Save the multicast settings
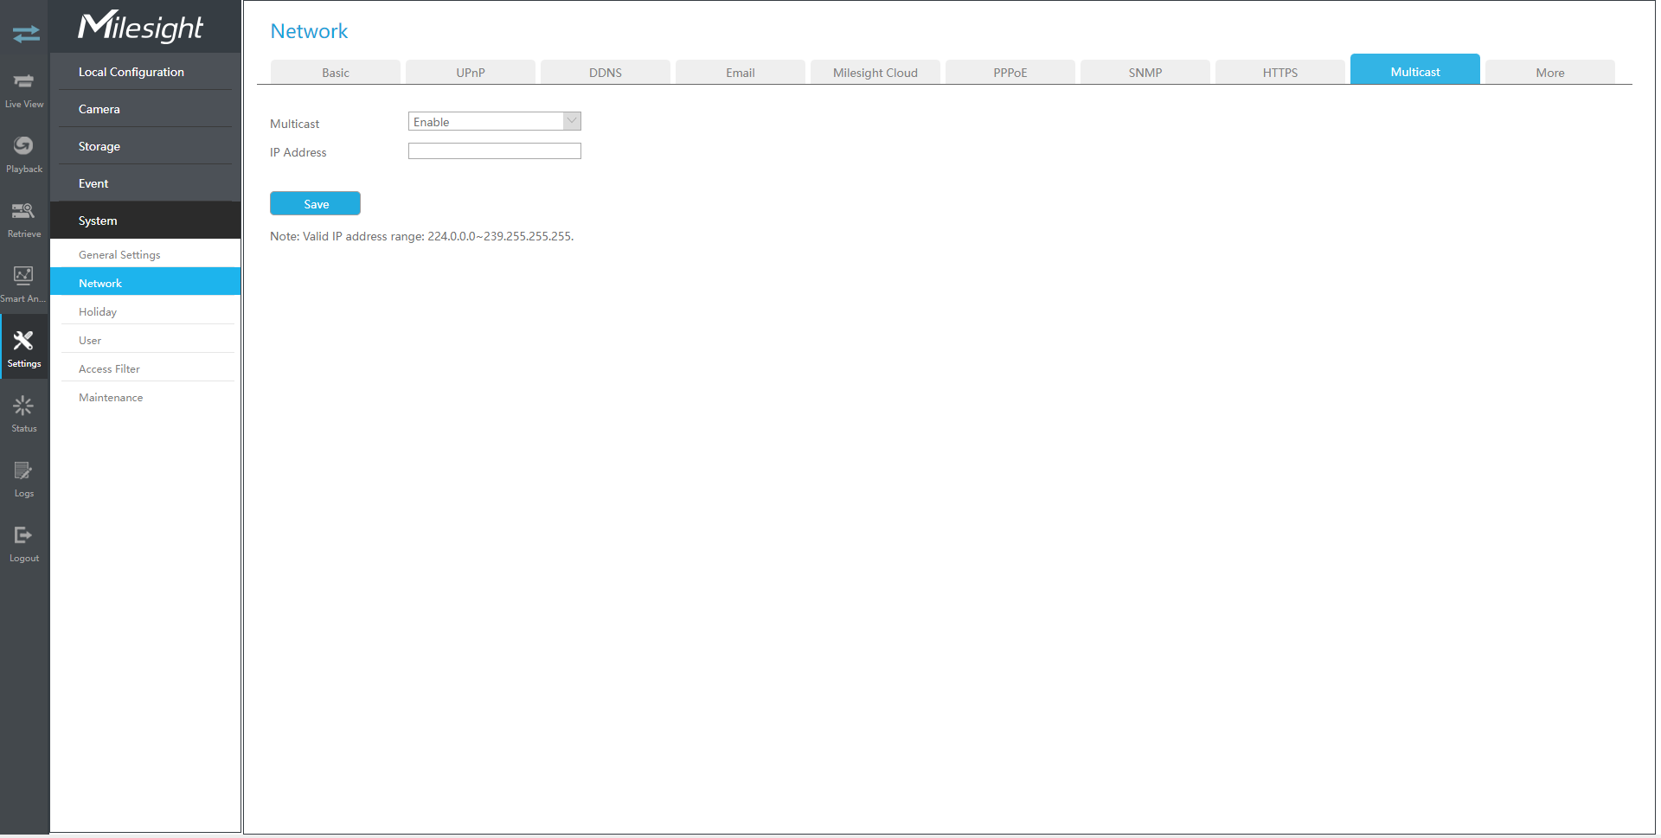 click(315, 204)
